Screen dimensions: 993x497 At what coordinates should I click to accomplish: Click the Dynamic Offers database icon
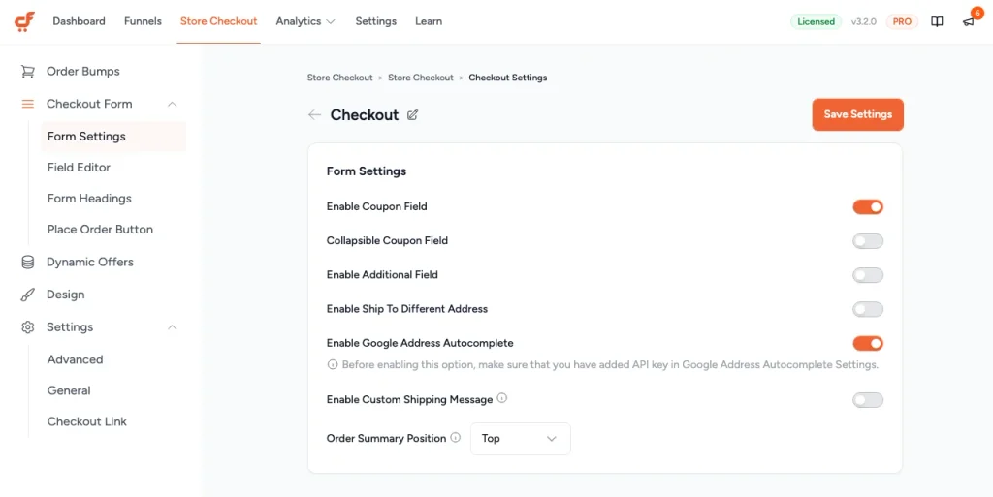27,262
